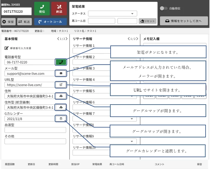The image size is (210, 169).
Task: Click map icon beside 住所型 (航空画像) field
Action: point(61,107)
